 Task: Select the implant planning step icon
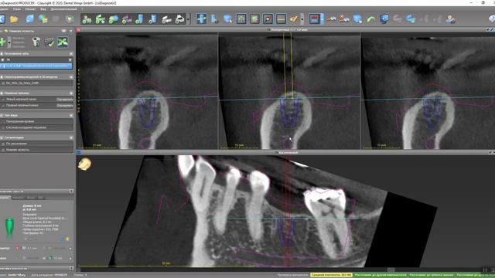[140, 19]
